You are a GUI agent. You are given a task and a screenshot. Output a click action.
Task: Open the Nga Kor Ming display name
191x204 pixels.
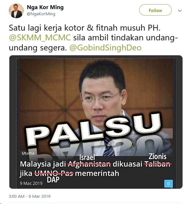45,7
